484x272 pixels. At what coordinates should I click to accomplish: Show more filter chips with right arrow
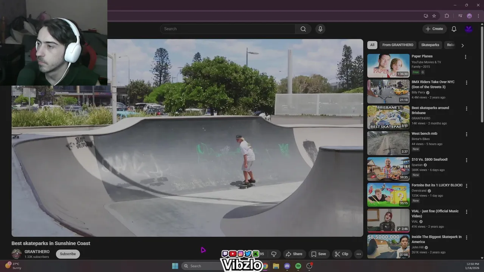[462, 45]
